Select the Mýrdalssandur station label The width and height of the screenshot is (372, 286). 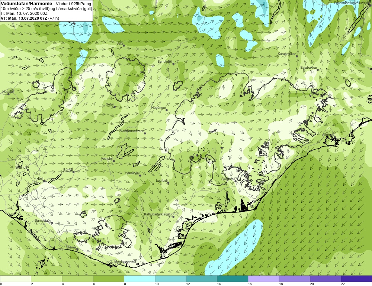125,262
